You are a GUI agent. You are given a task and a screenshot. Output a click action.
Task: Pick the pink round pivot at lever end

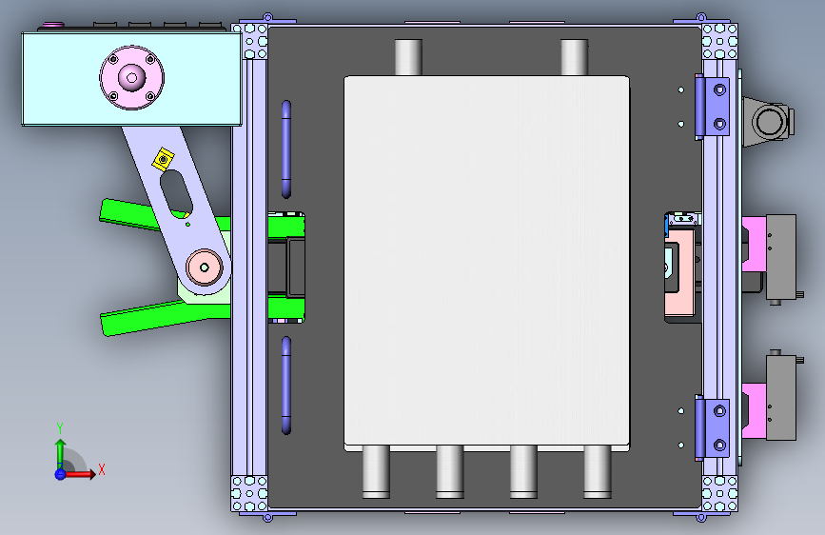point(205,267)
